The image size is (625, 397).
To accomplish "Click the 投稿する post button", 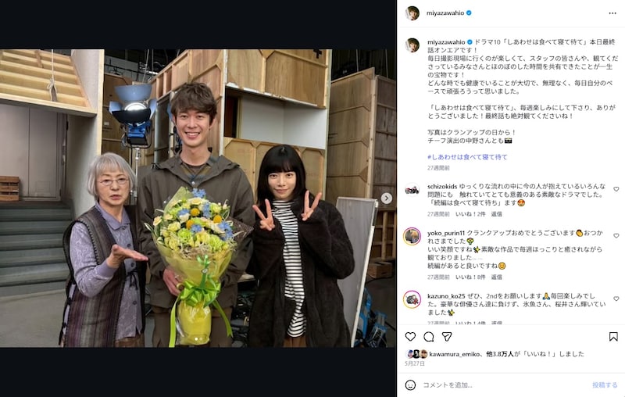I will point(605,385).
